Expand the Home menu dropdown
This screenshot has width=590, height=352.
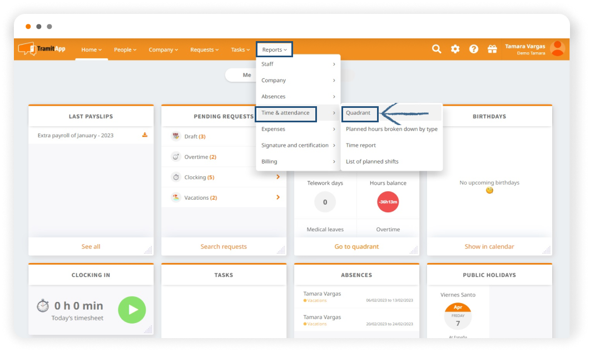click(91, 49)
